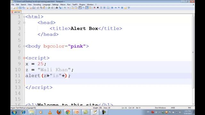This screenshot has height=115, width=205.
Task: Save current recorded macro icon
Action: pos(108,8)
